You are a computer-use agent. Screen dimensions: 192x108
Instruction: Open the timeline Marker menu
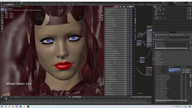pyautogui.click(x=18, y=97)
